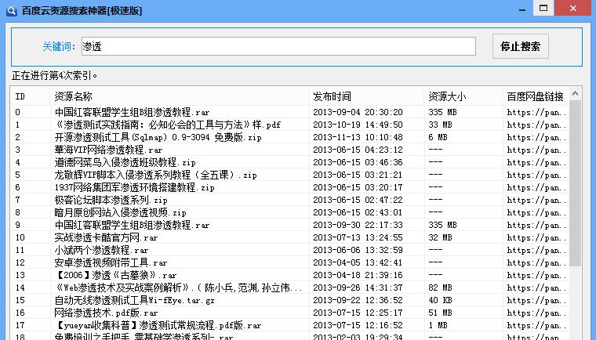Select row 龙敬辉VIP脚本入侵渗透系列教程（全五课）.zip
The width and height of the screenshot is (596, 340).
(x=290, y=175)
